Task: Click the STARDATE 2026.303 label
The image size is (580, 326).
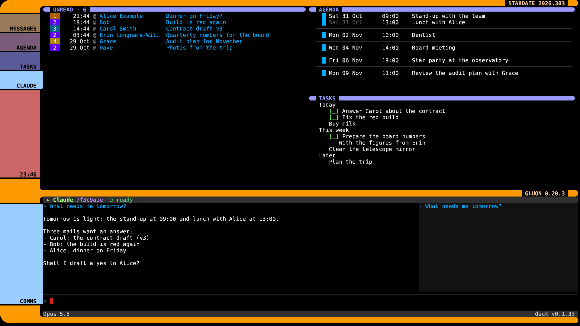Action: tap(536, 3)
